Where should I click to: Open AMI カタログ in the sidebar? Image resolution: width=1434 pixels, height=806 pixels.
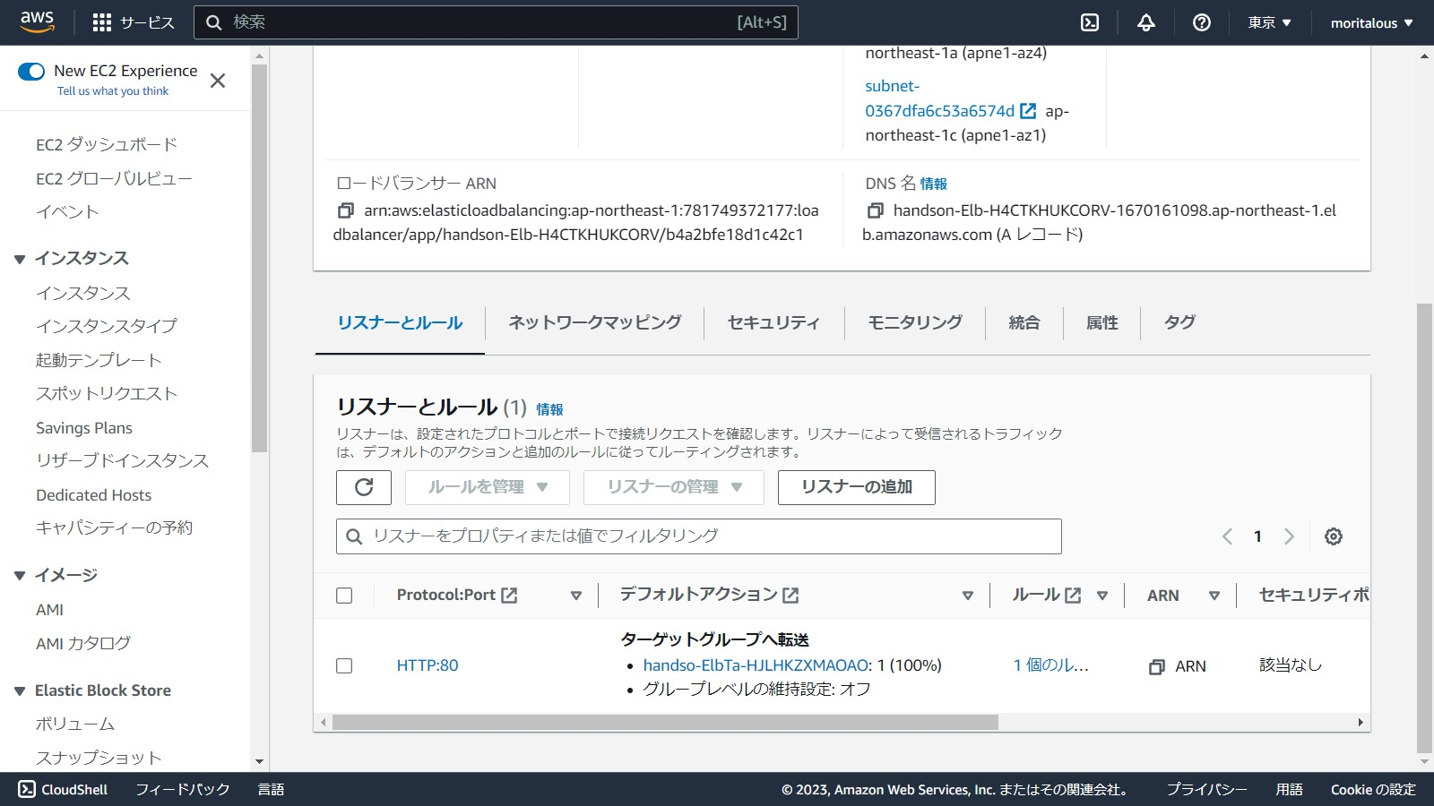pyautogui.click(x=83, y=643)
